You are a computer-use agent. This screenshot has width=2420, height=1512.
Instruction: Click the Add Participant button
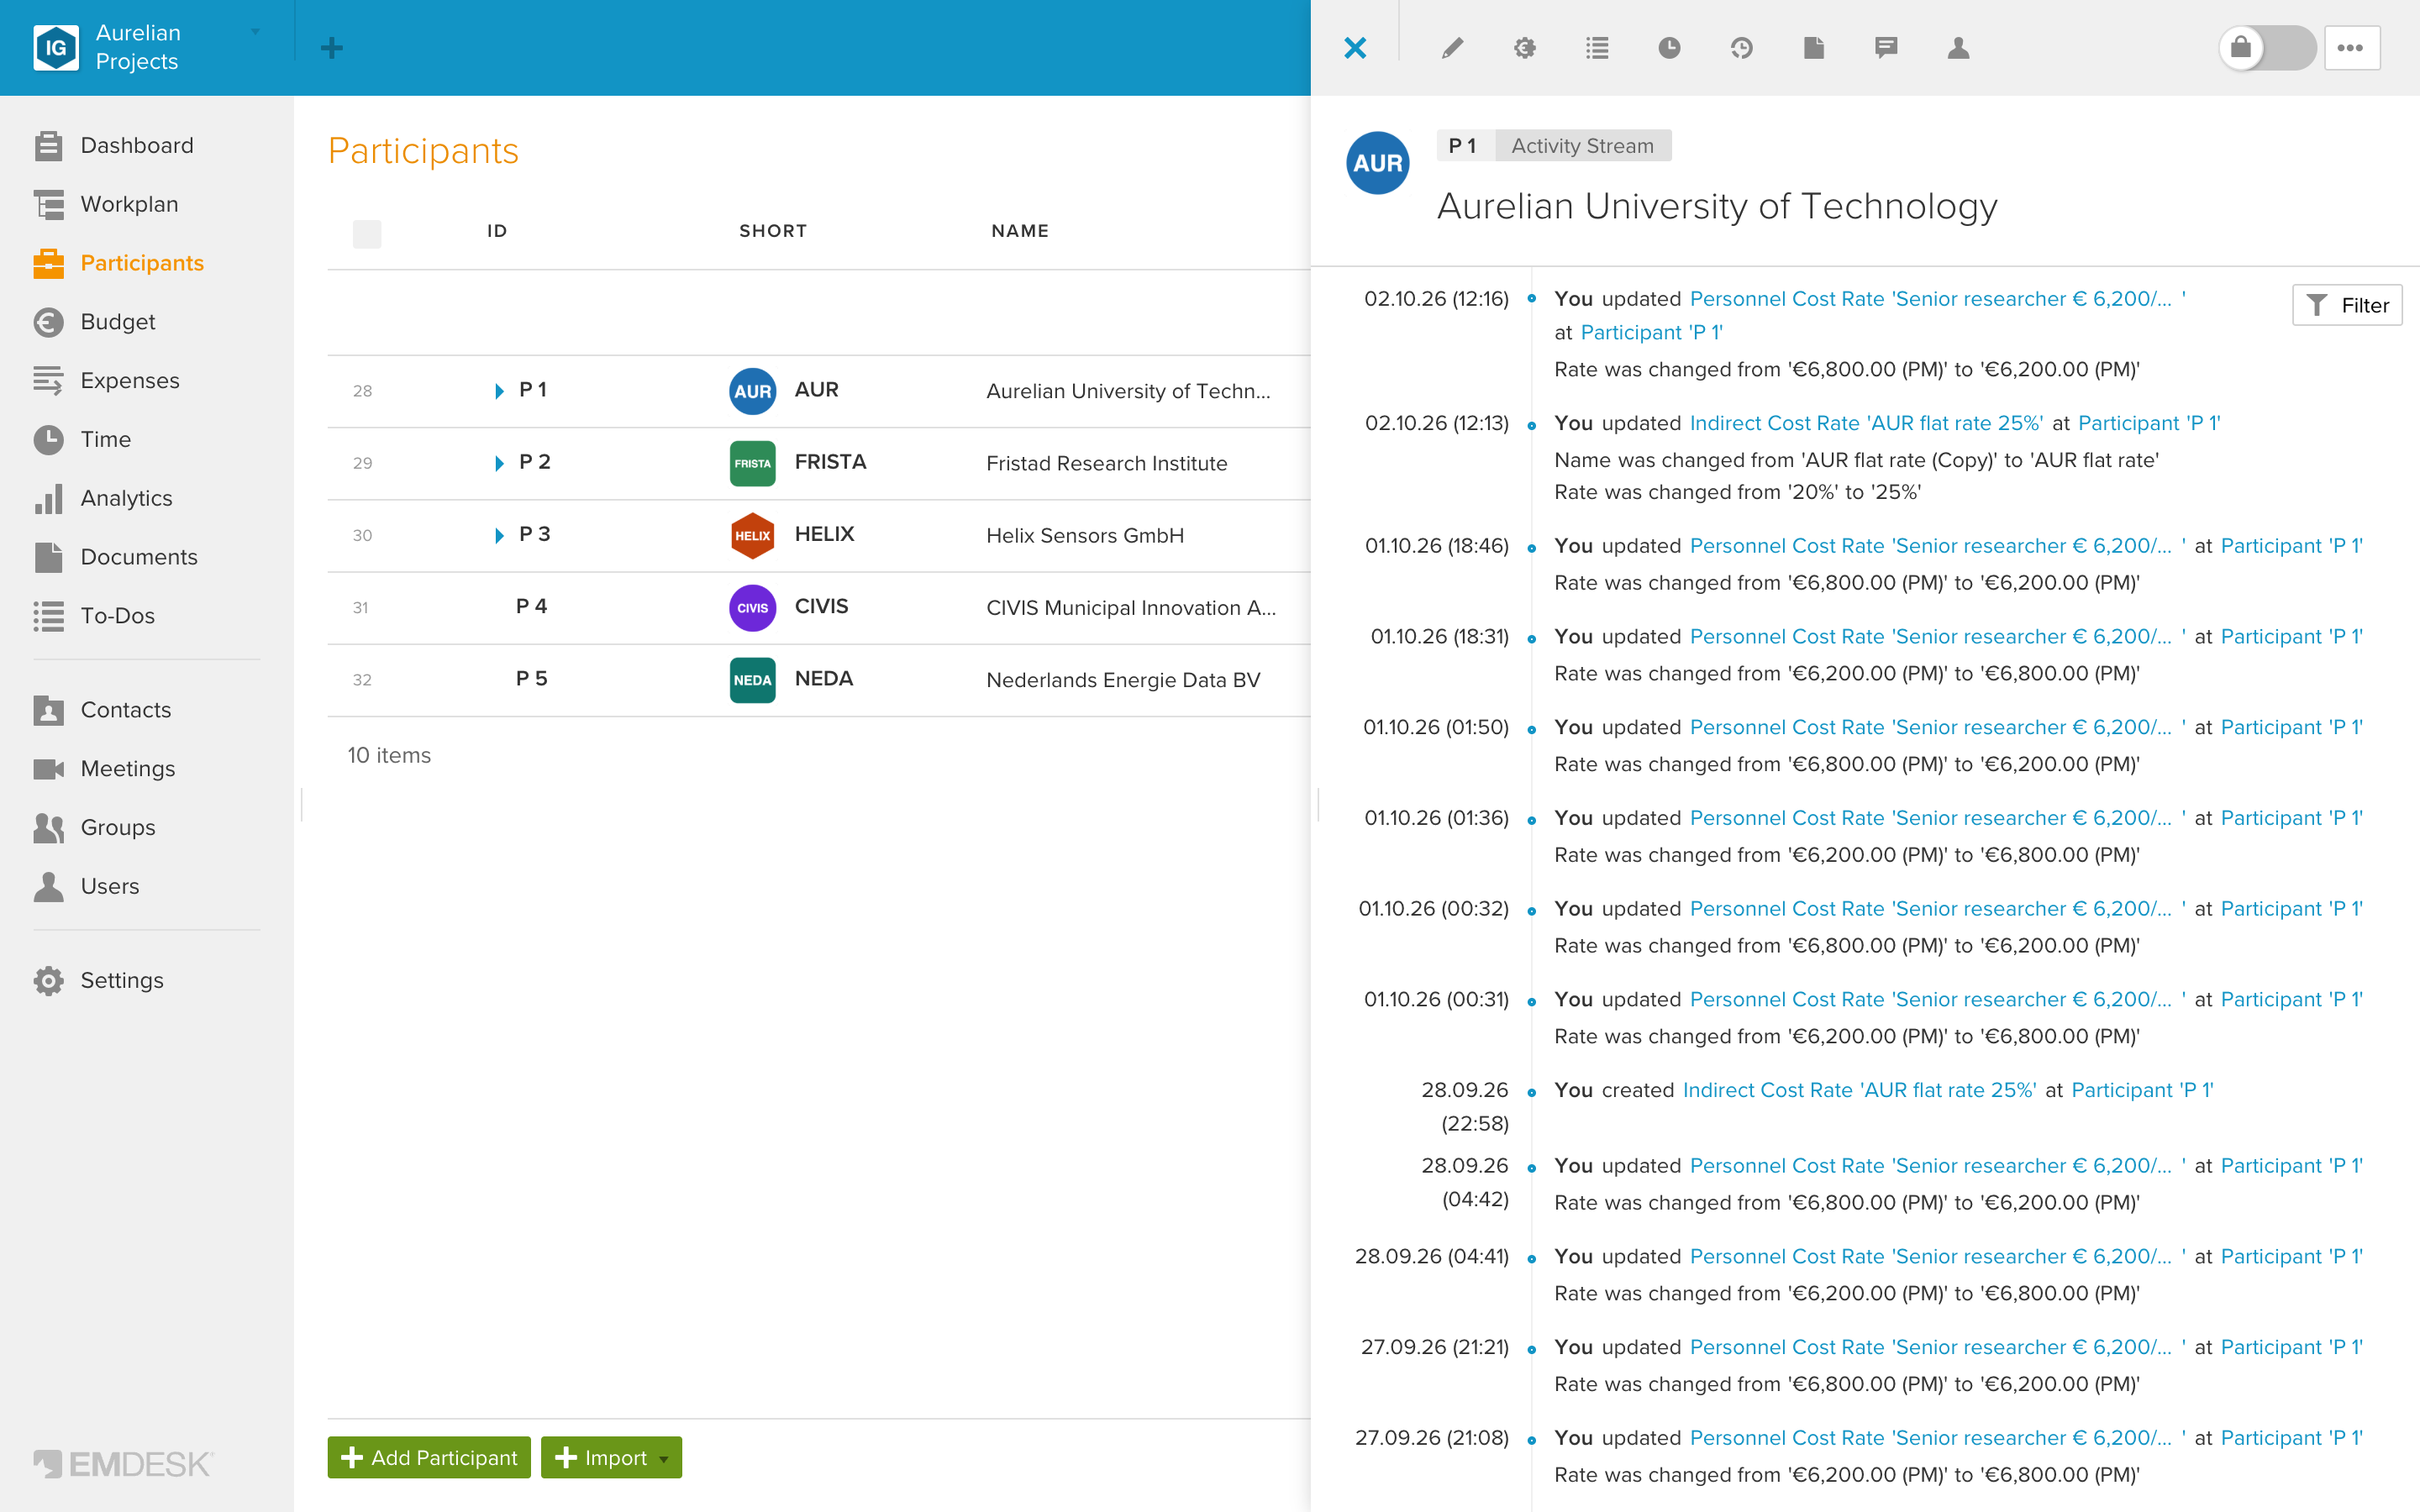429,1457
